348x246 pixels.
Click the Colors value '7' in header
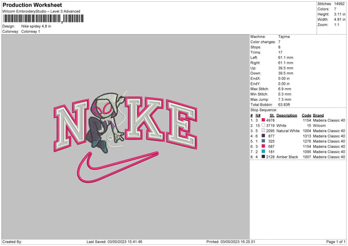(335, 9)
